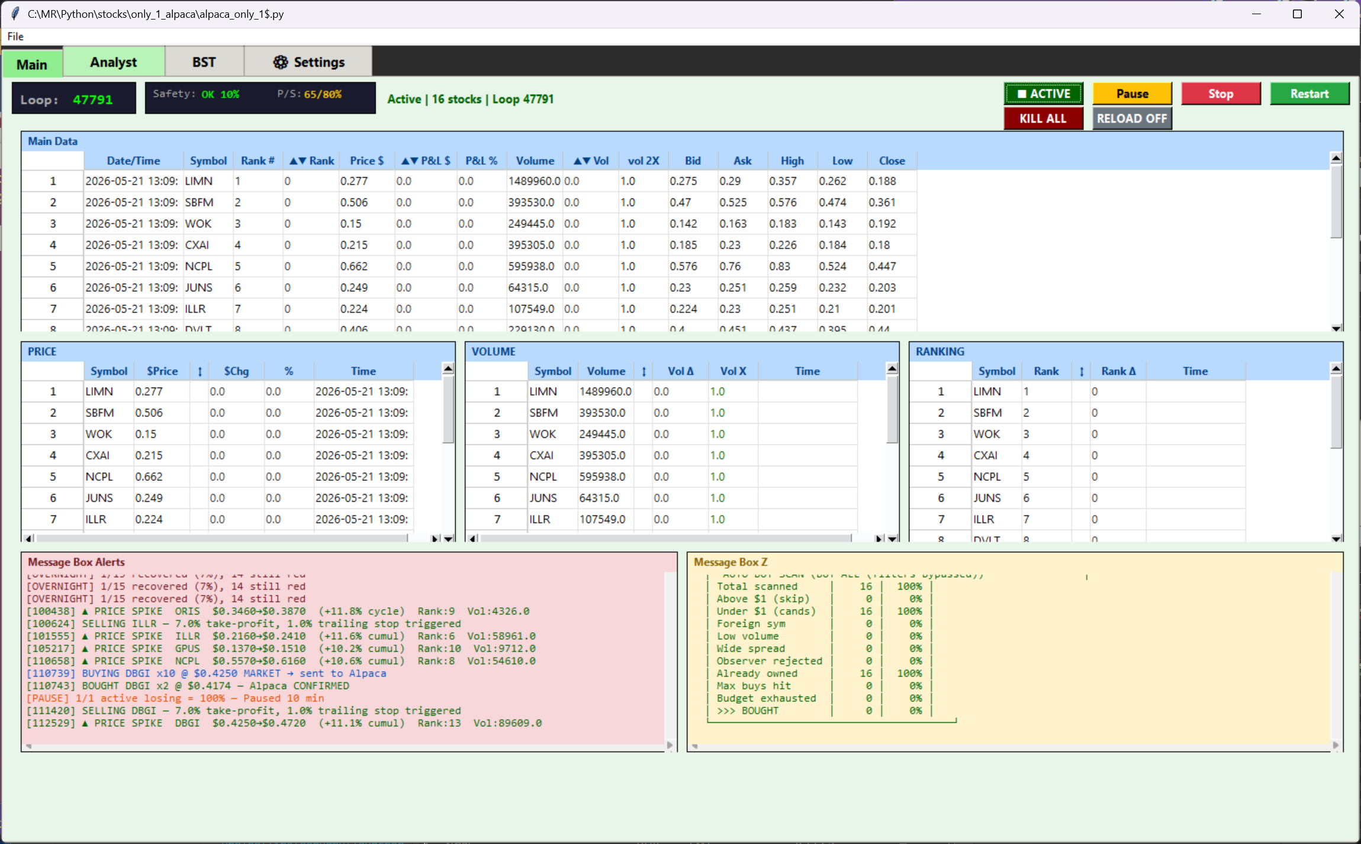Toggle the RELOAD OFF button
Viewport: 1361px width, 844px height.
click(1132, 118)
